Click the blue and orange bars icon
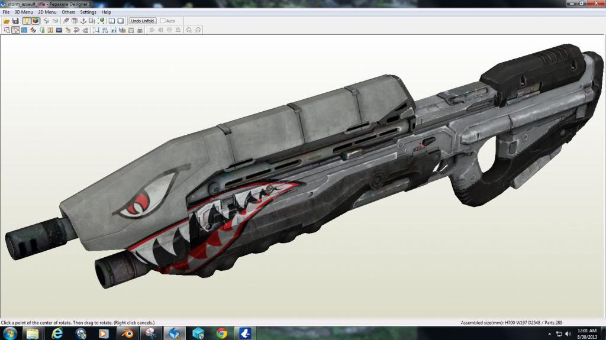Image resolution: width=606 pixels, height=340 pixels. pos(122,30)
